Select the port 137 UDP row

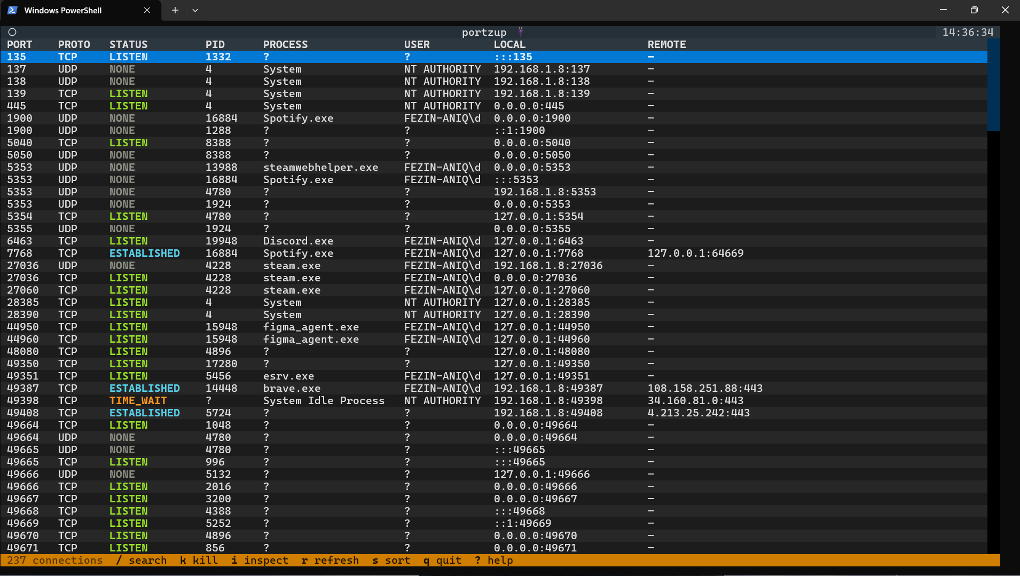pos(494,69)
